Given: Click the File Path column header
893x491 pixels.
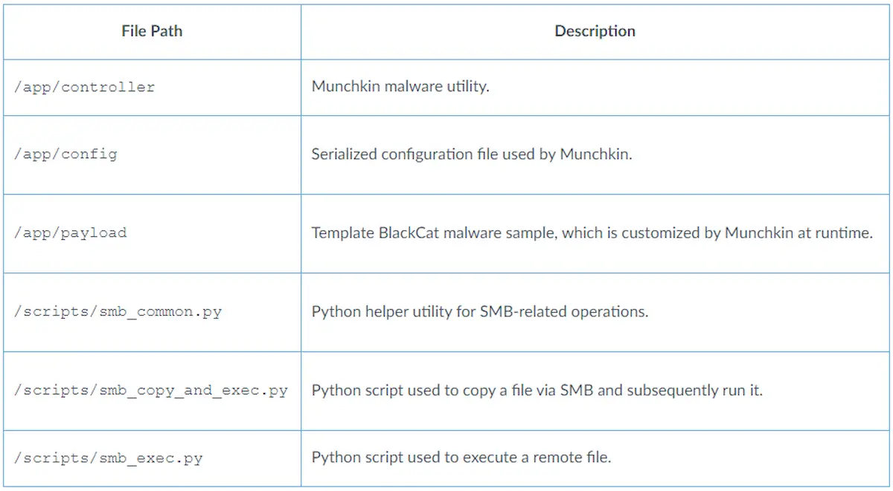Looking at the screenshot, I should (152, 31).
